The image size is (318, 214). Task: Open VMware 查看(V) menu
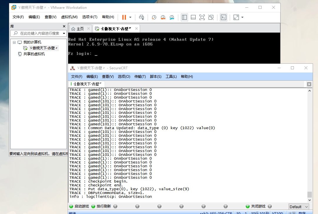pyautogui.click(x=51, y=17)
